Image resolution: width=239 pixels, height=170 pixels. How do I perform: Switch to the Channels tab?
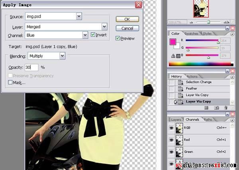192,120
